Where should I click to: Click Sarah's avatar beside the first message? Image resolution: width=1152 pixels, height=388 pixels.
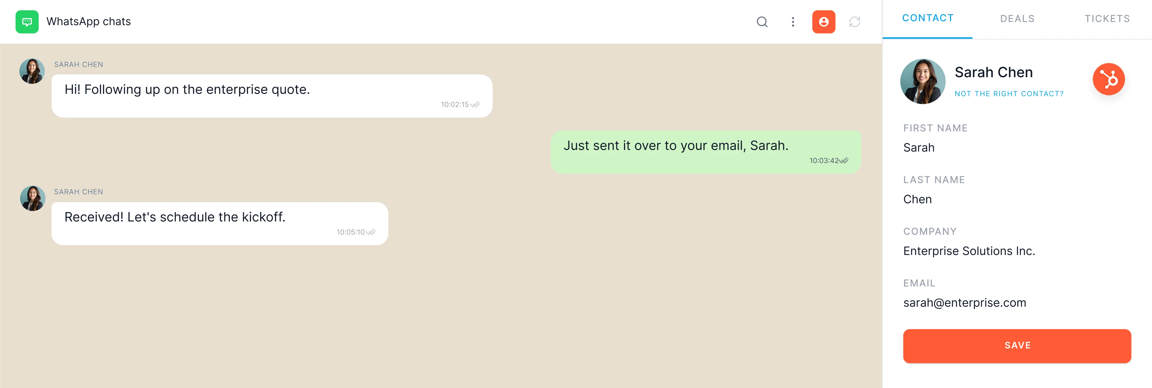[32, 71]
